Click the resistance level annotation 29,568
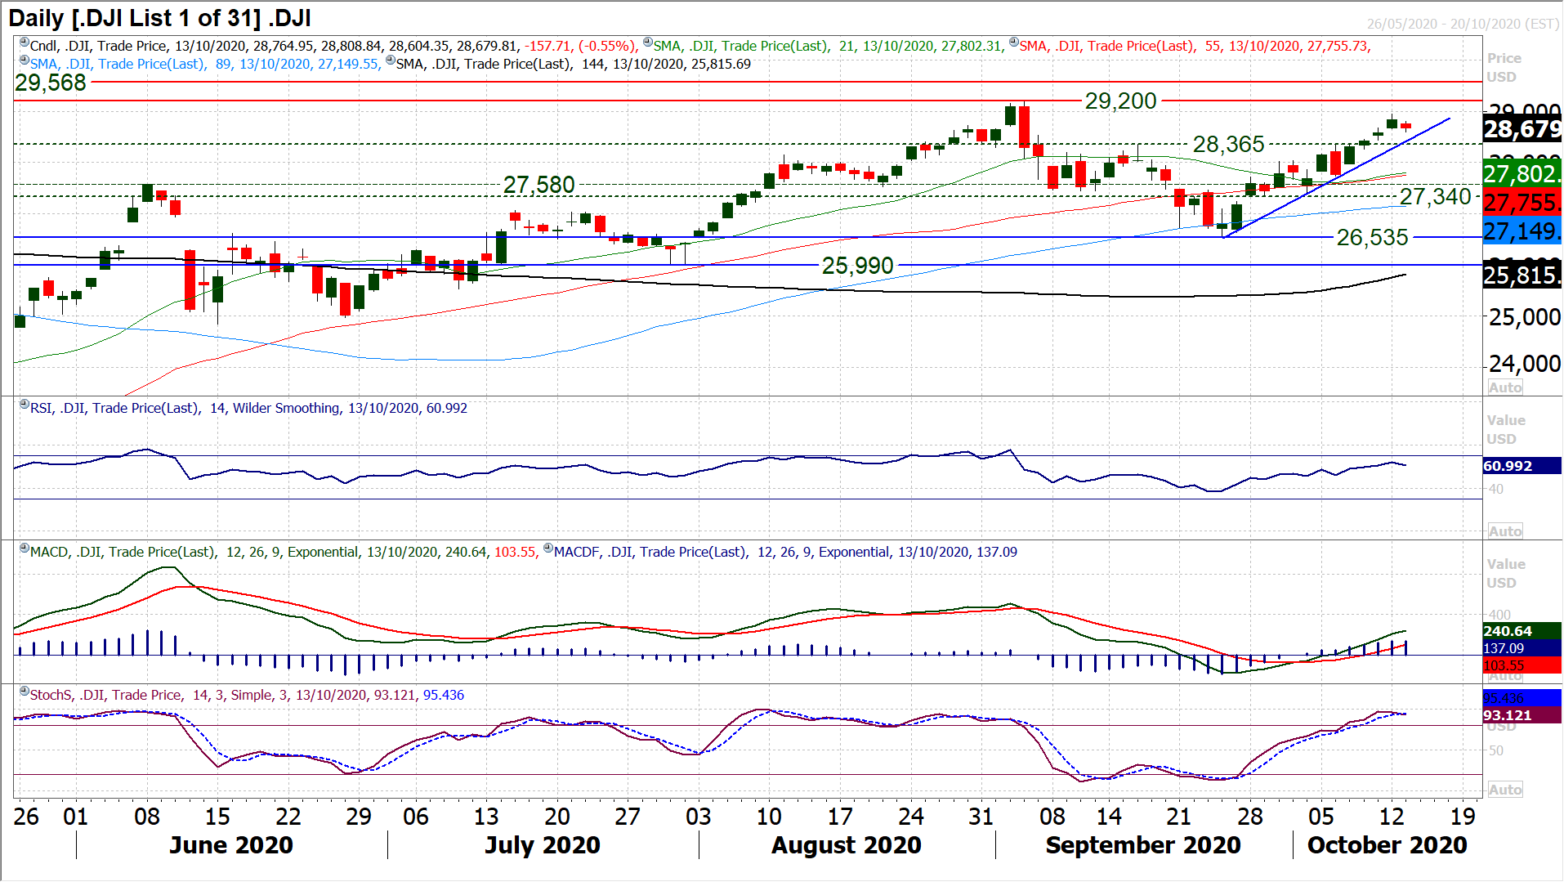This screenshot has height=882, width=1564. tap(51, 83)
